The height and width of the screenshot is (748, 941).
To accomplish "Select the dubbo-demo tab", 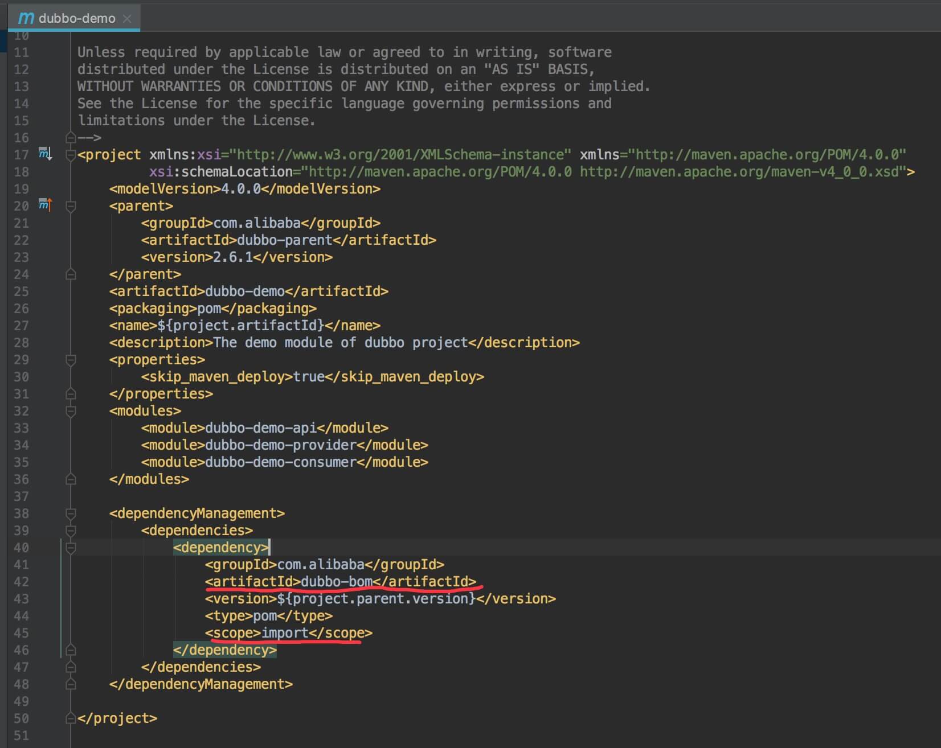I will coord(77,18).
